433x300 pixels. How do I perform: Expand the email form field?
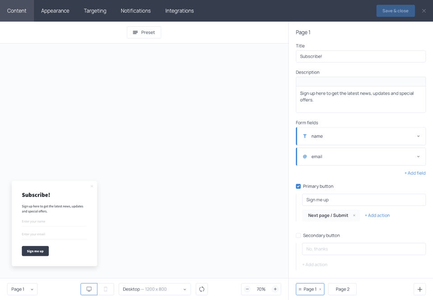419,157
